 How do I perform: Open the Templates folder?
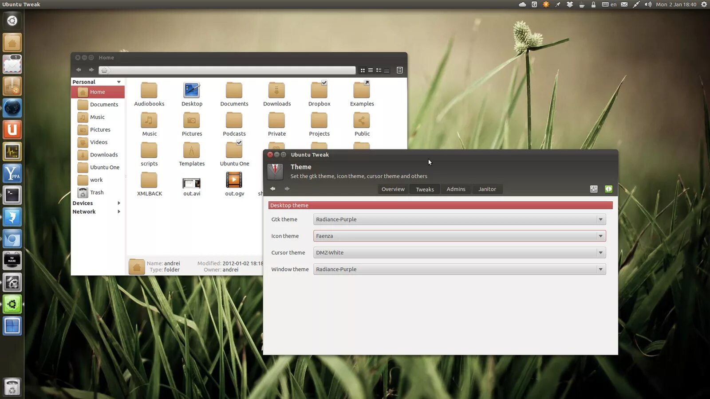pos(192,154)
